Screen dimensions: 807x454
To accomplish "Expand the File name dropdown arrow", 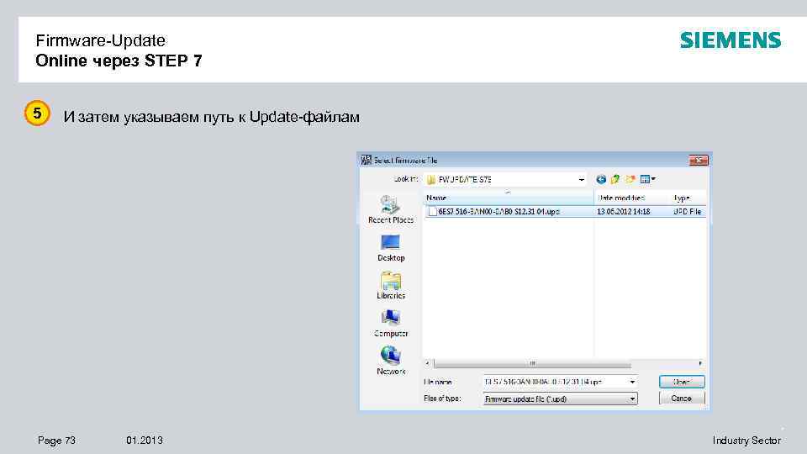I will pos(632,382).
